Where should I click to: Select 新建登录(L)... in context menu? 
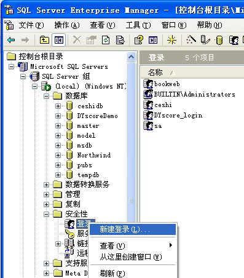[133, 229]
